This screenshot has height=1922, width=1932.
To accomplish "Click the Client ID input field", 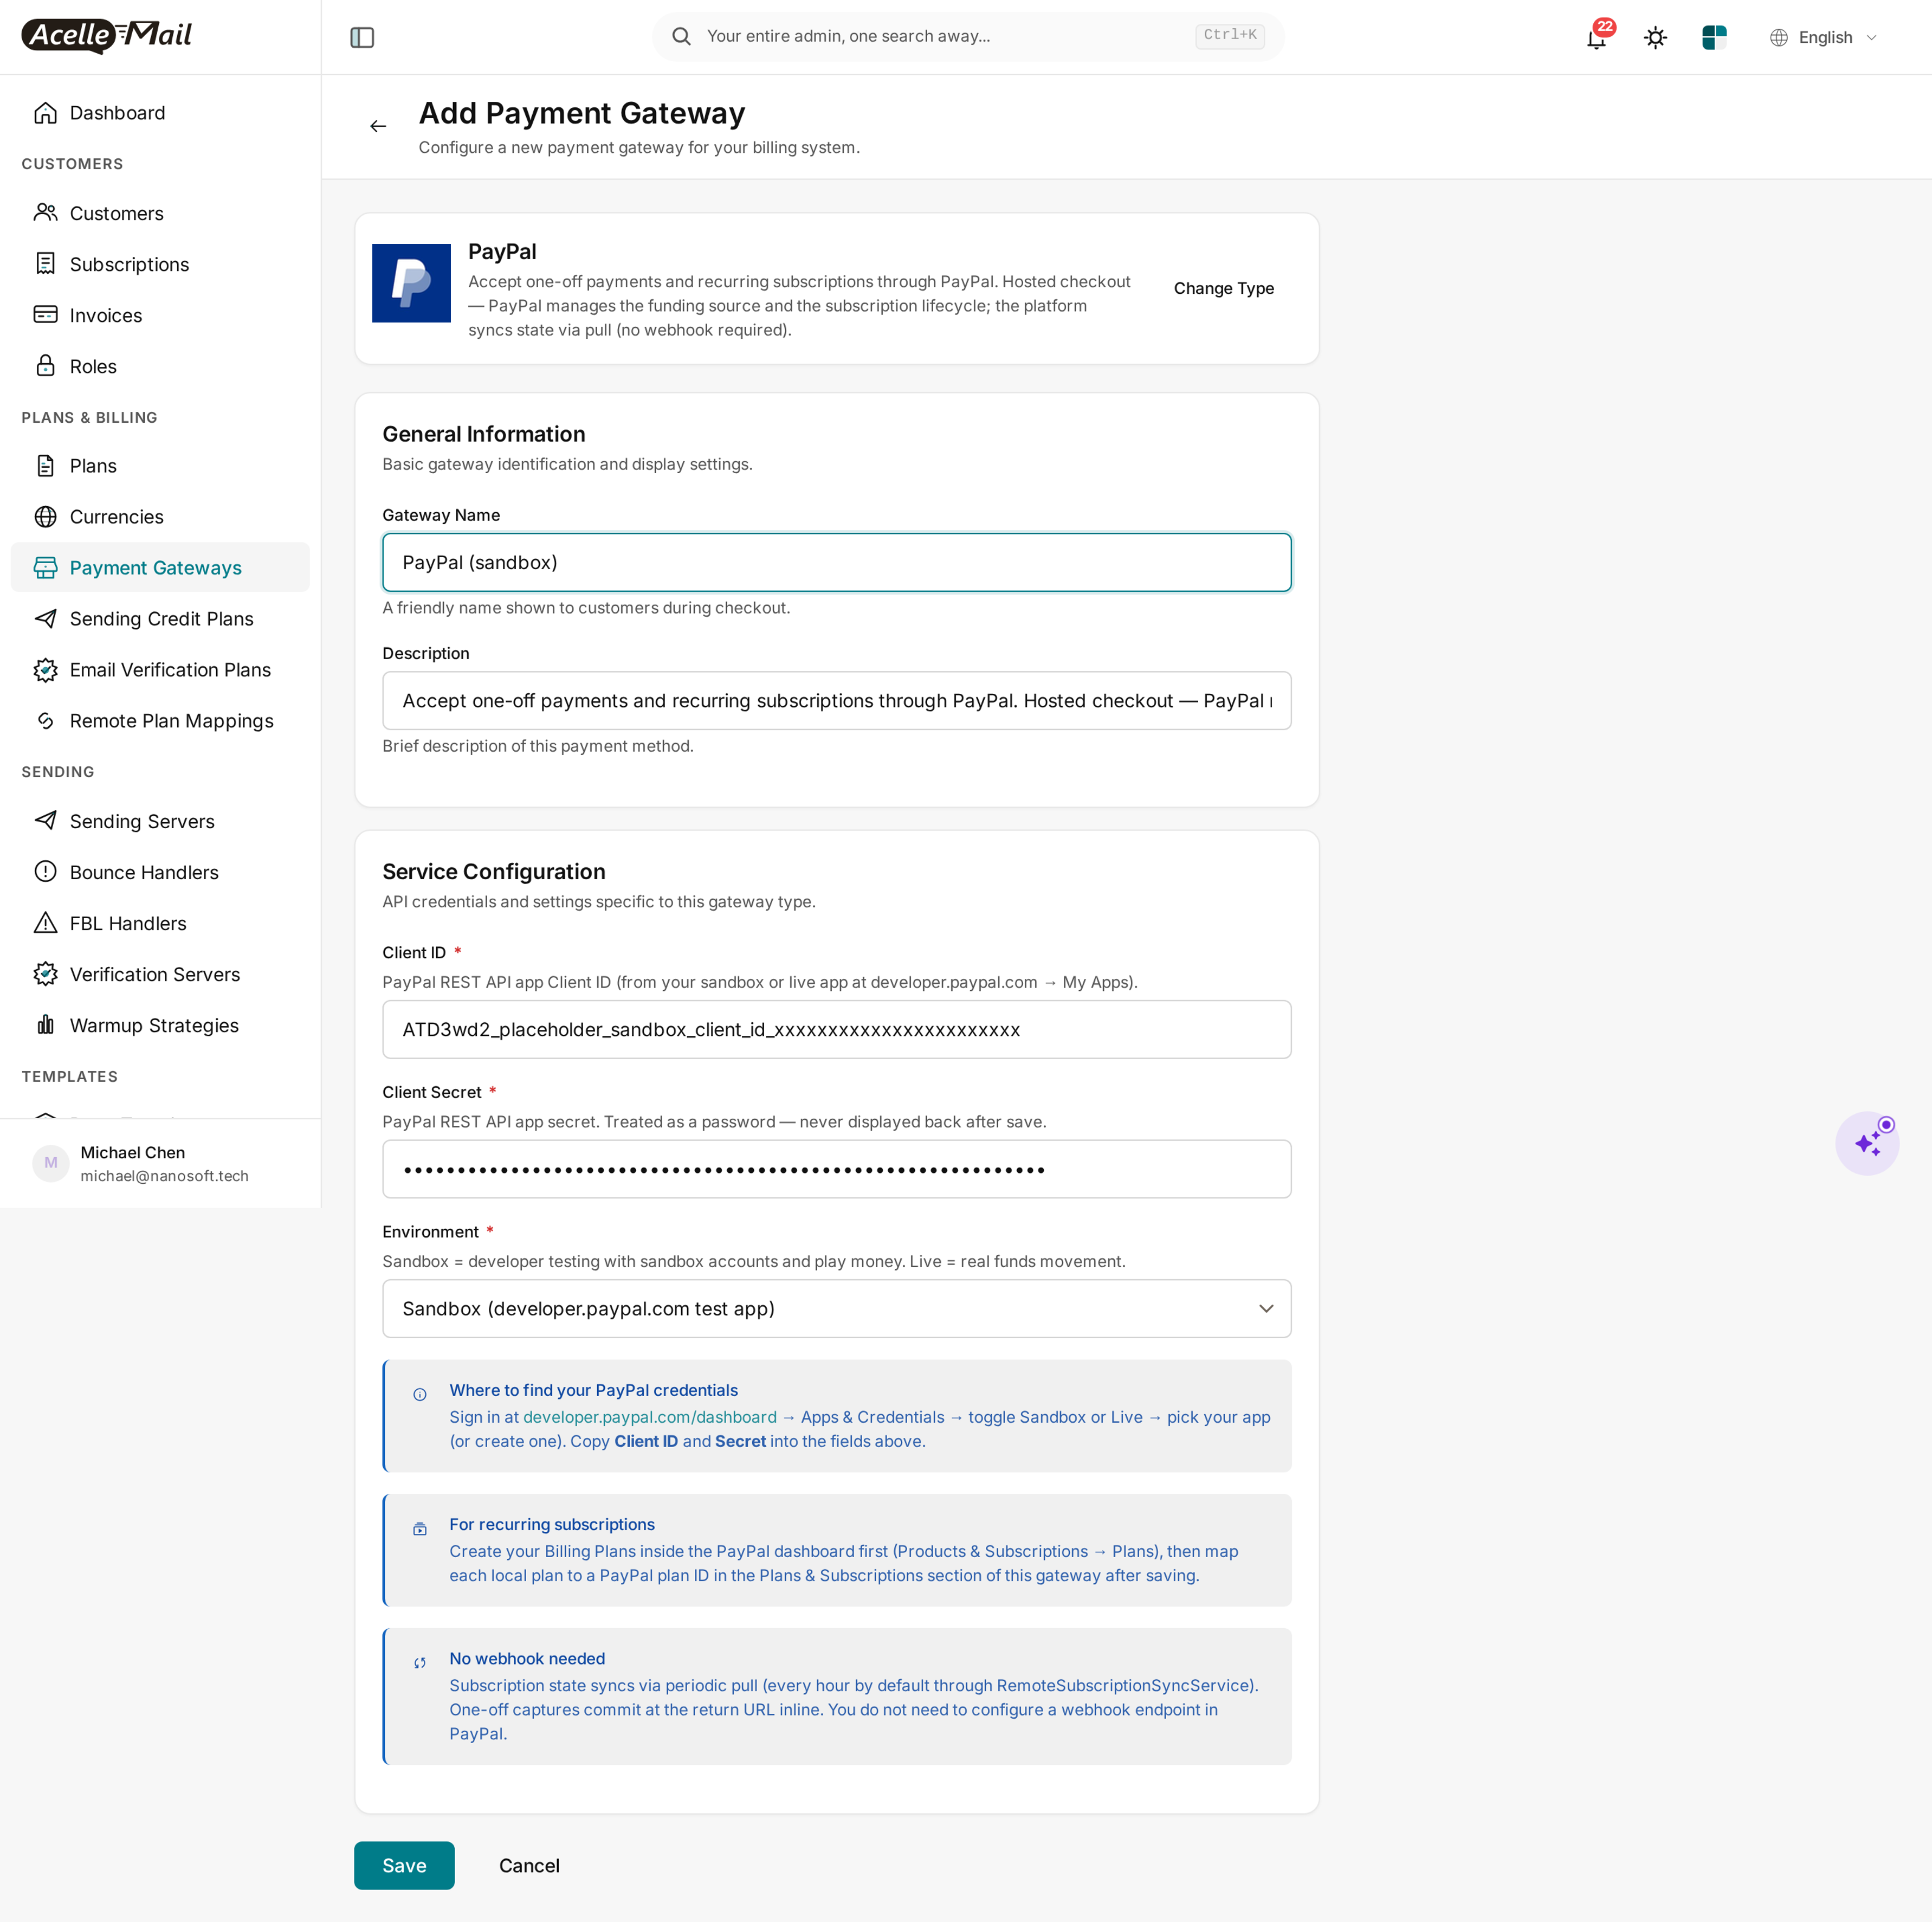I will pyautogui.click(x=836, y=1029).
